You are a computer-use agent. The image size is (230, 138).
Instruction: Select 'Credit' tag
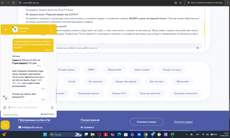pos(72,81)
